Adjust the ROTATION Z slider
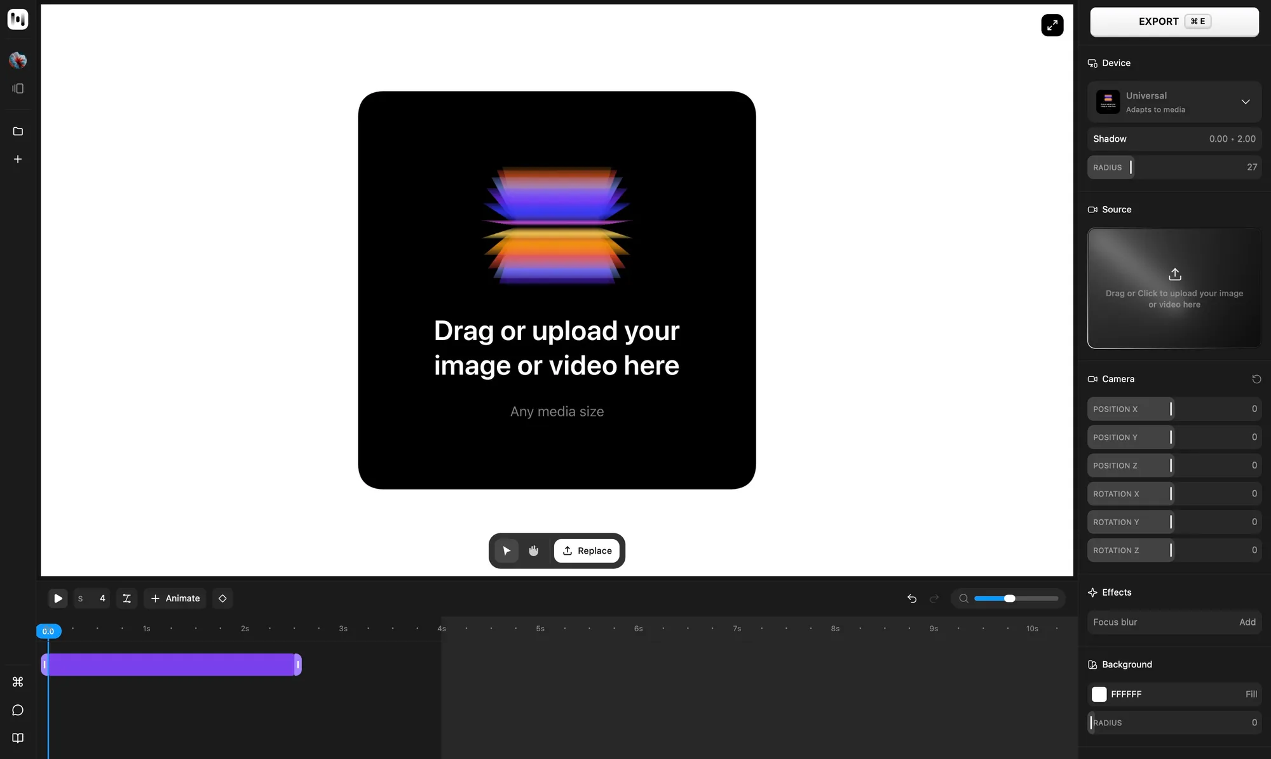This screenshot has width=1271, height=759. 1174,550
